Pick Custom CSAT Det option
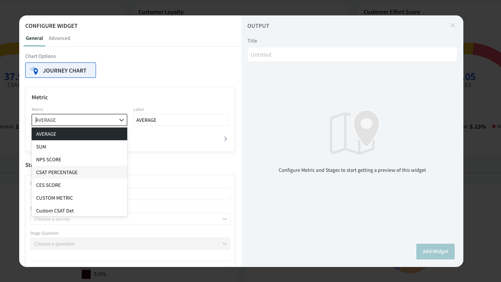The height and width of the screenshot is (282, 501). pyautogui.click(x=79, y=211)
